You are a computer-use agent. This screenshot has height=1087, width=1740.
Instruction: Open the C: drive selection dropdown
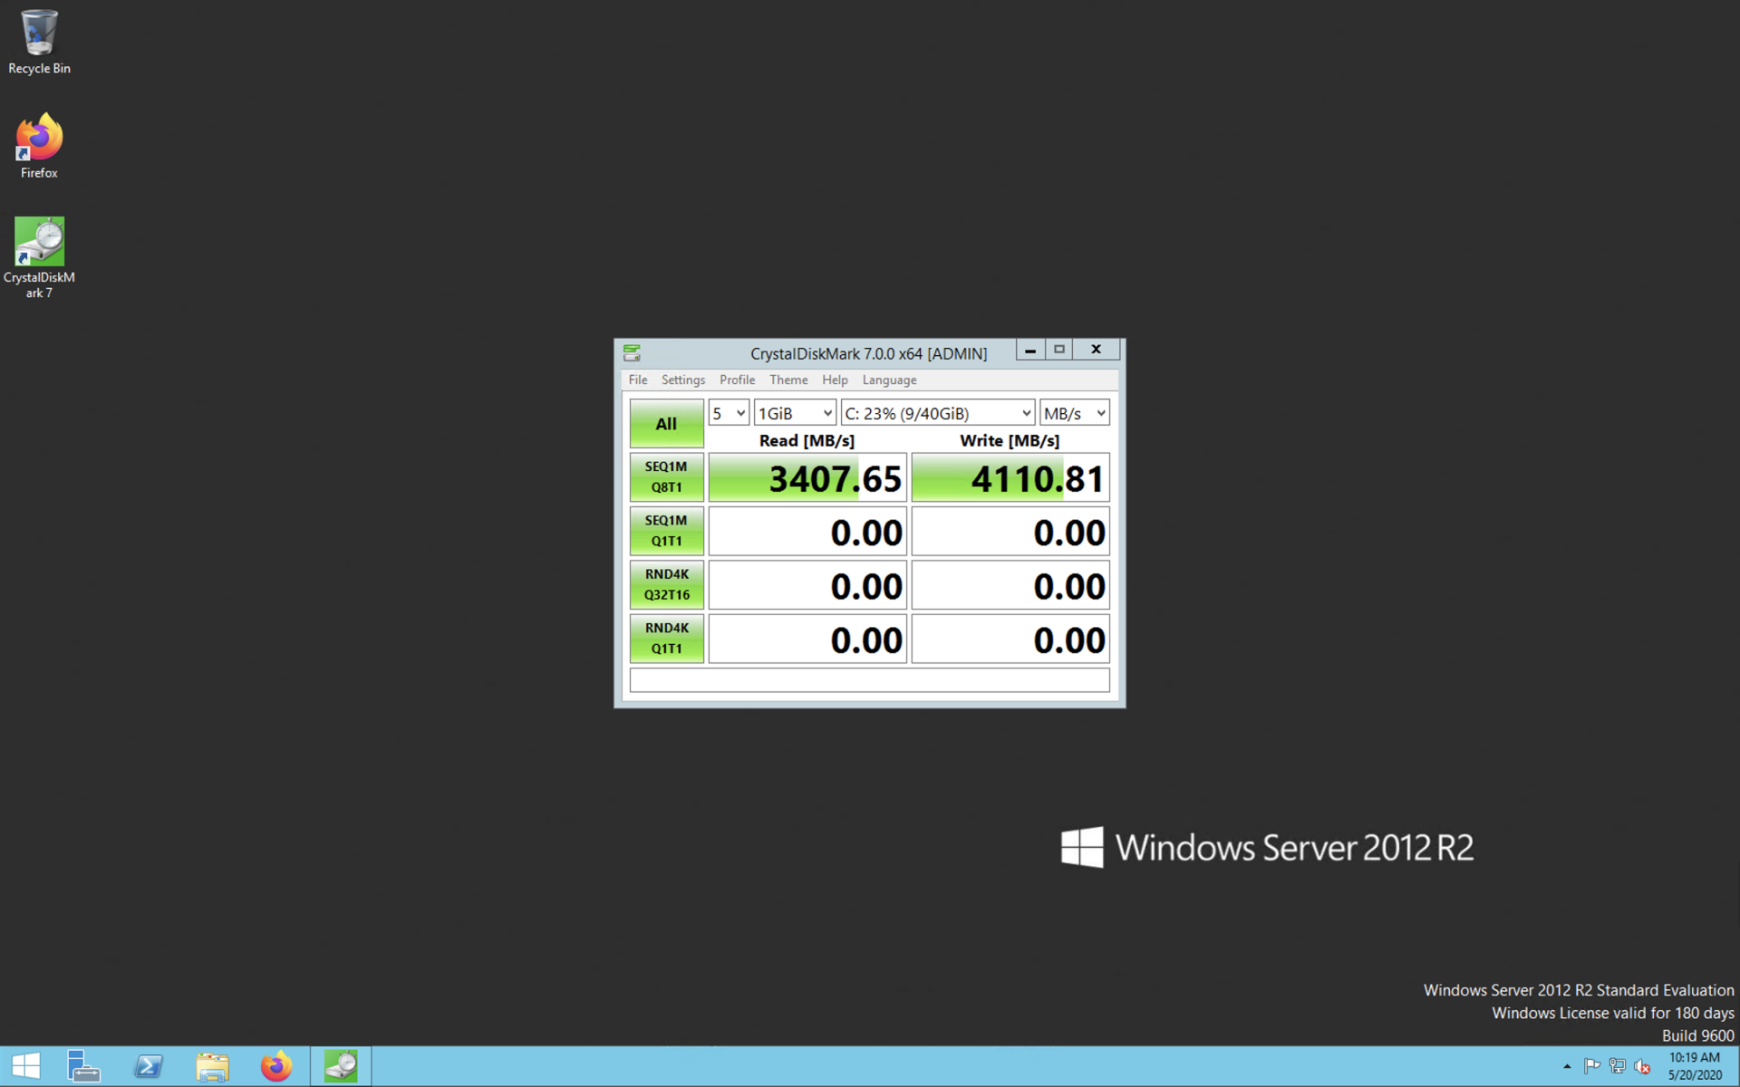pos(938,413)
